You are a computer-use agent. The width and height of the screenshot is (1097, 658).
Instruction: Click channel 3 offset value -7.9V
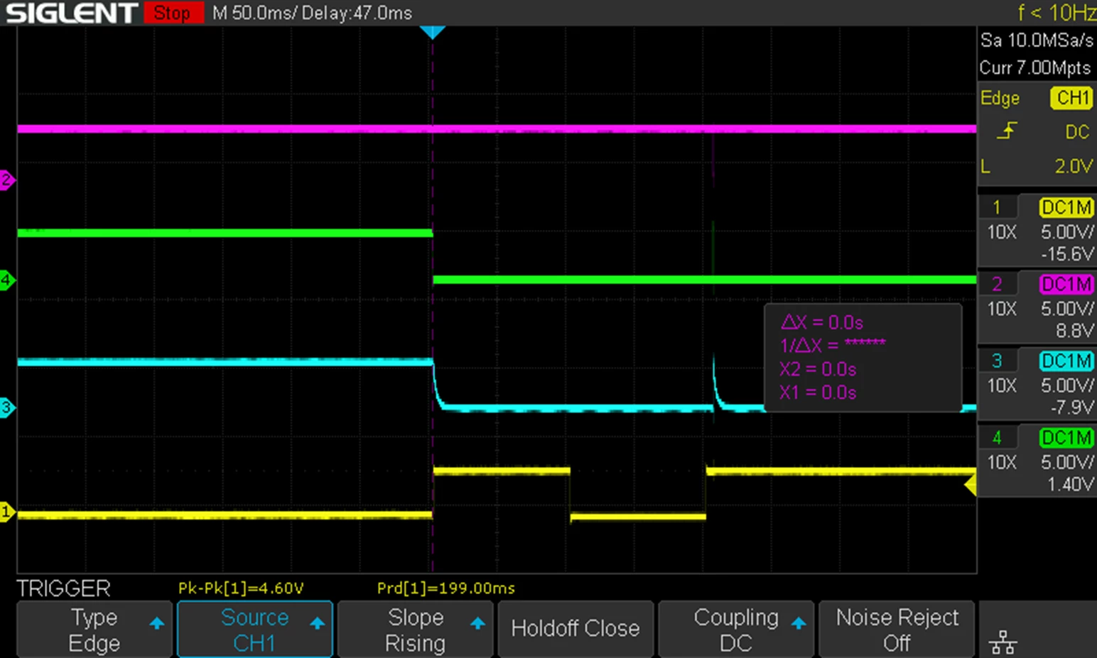coord(1073,407)
